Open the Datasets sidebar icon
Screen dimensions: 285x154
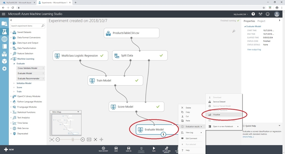tap(4, 54)
